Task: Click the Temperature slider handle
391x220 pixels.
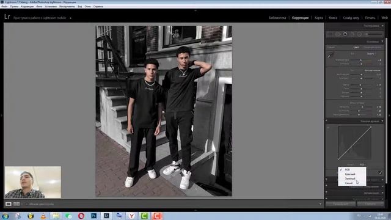Action: pyautogui.click(x=360, y=60)
